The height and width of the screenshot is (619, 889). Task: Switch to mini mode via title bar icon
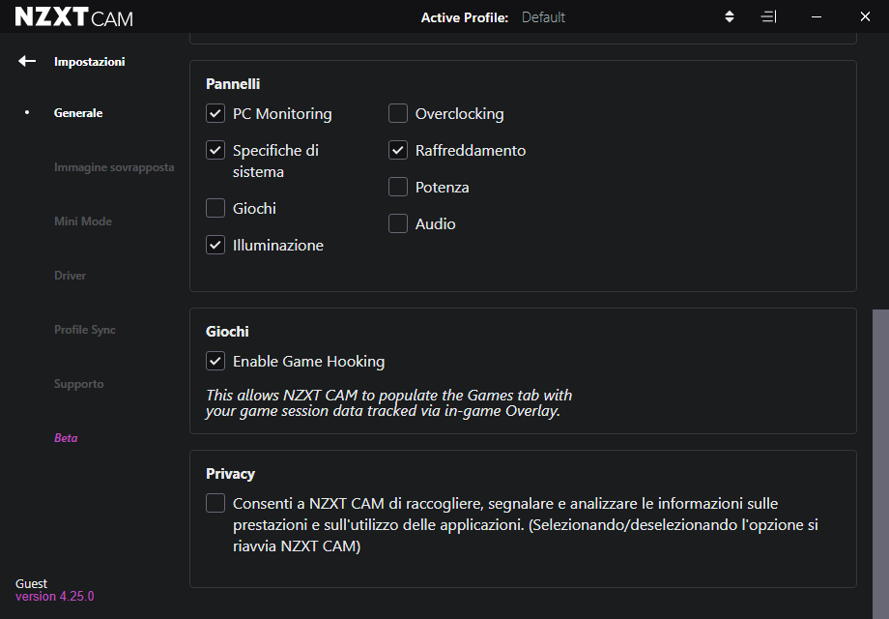[x=768, y=16]
